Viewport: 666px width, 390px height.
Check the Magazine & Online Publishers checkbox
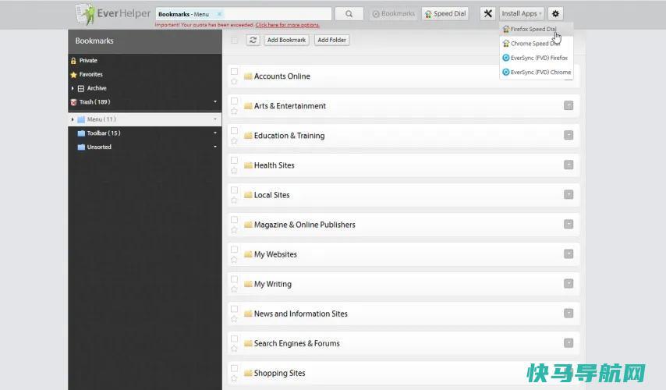click(234, 220)
